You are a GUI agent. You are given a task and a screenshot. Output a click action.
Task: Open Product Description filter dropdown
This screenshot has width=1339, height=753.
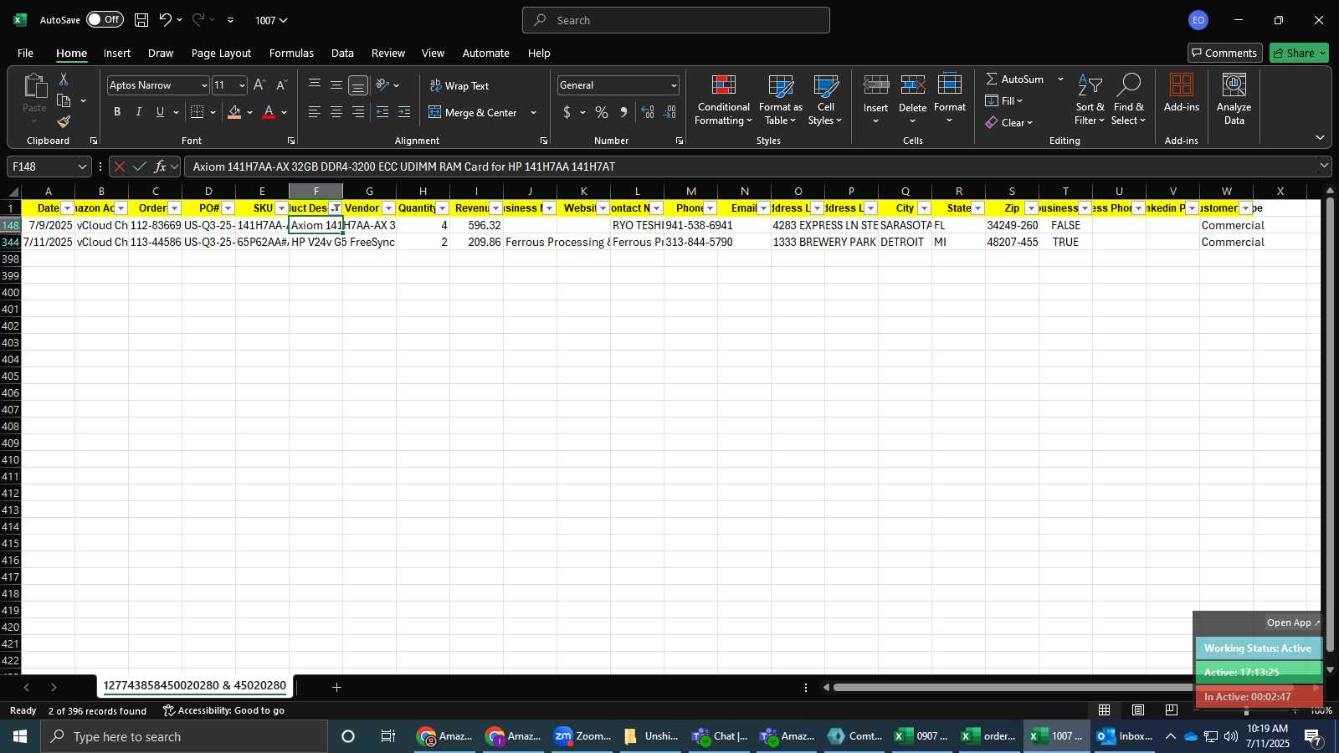pos(336,208)
